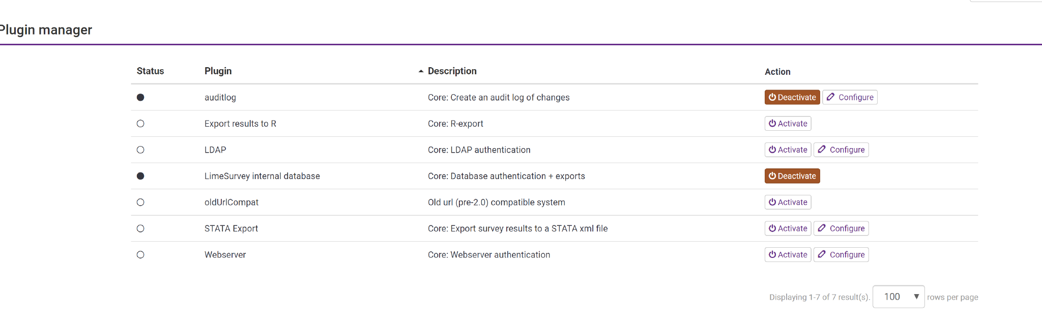The width and height of the screenshot is (1042, 319).
Task: Open the rows per page dropdown
Action: pyautogui.click(x=899, y=297)
